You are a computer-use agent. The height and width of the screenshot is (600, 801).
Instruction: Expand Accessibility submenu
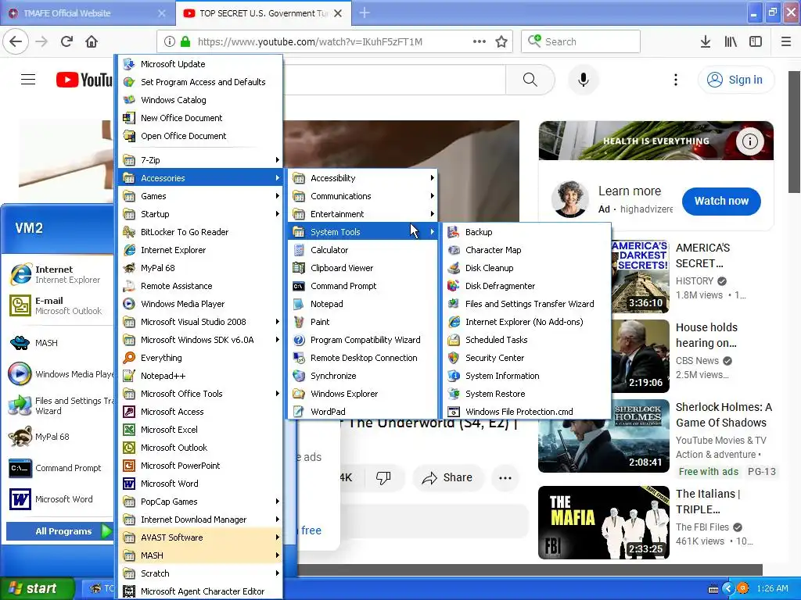363,178
